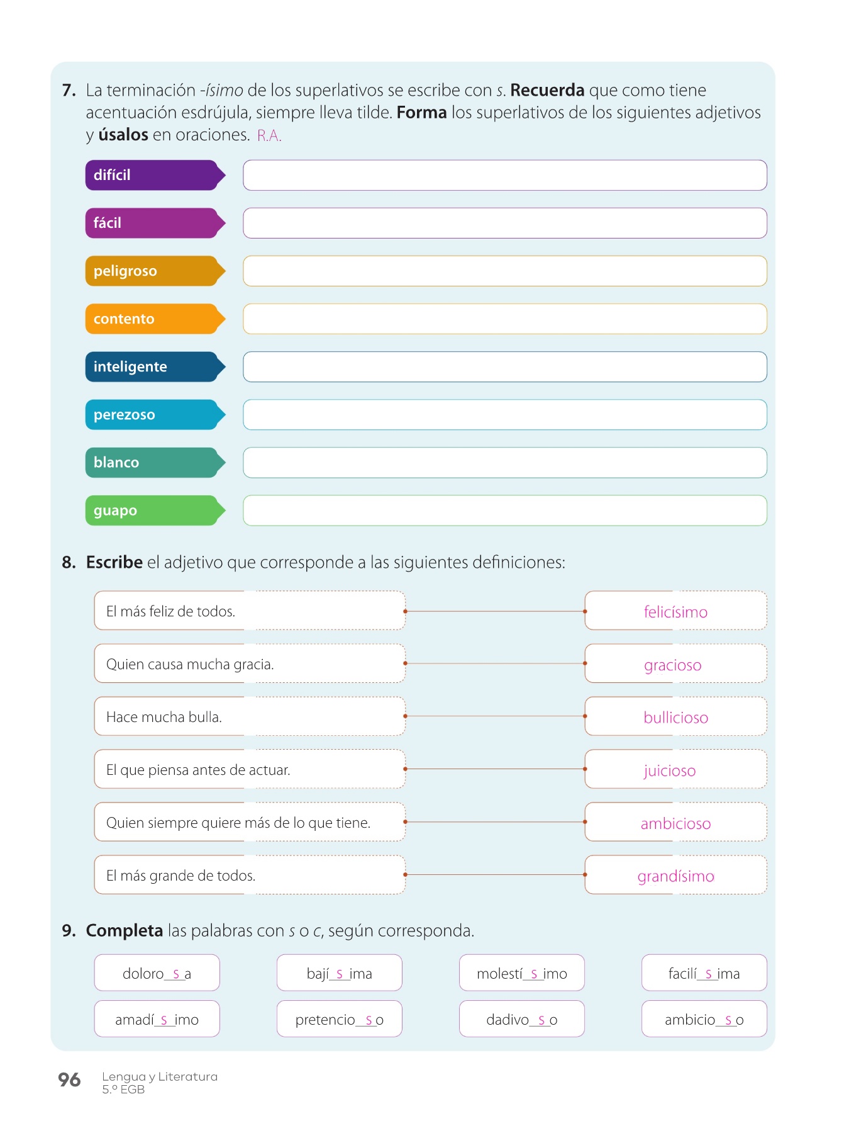The image size is (849, 1133).
Task: Click the empty field next to 'fácil'
Action: coord(504,223)
